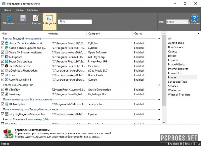Disable FmsProxy checkbox
Image resolution: width=201 pixels, height=146 pixels.
click(x=3, y=94)
